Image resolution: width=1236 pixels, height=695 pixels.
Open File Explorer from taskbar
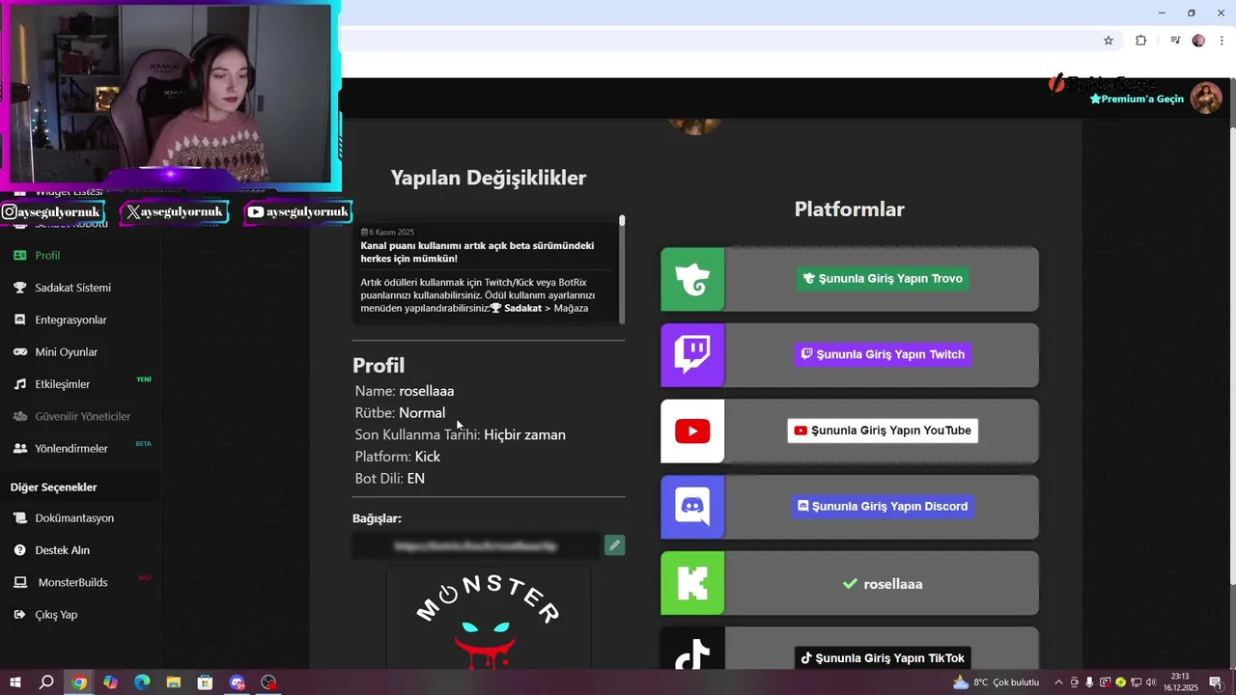click(174, 682)
